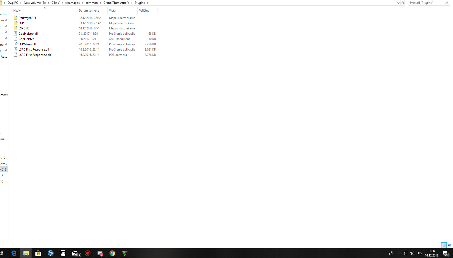The image size is (453, 258).
Task: Open Microsoft Edge from the taskbar
Action: 14,253
